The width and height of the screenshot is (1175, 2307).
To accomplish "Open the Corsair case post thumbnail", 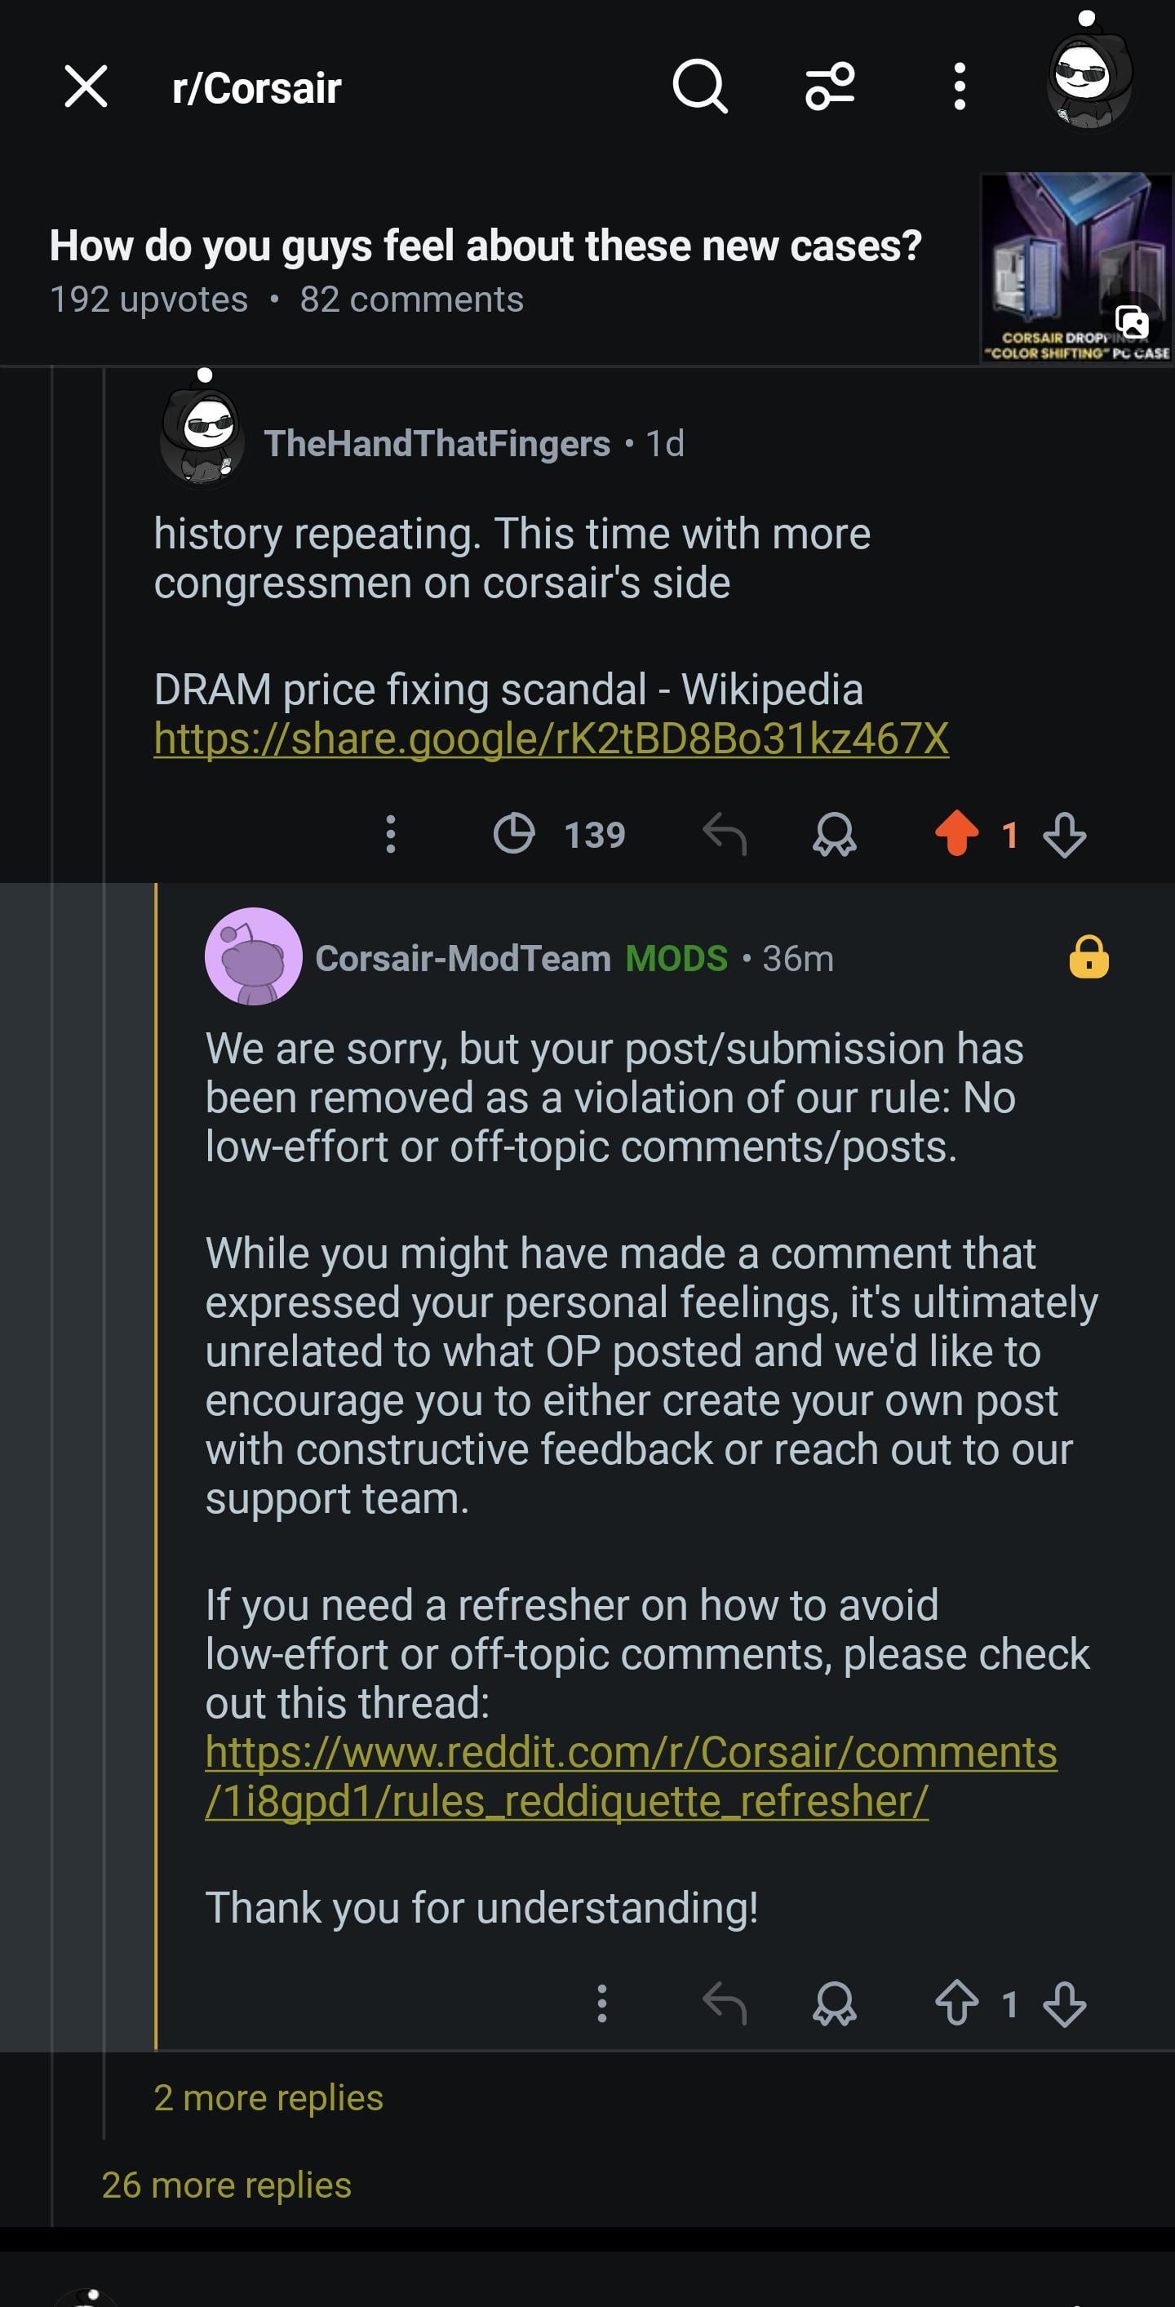I will [x=1076, y=268].
